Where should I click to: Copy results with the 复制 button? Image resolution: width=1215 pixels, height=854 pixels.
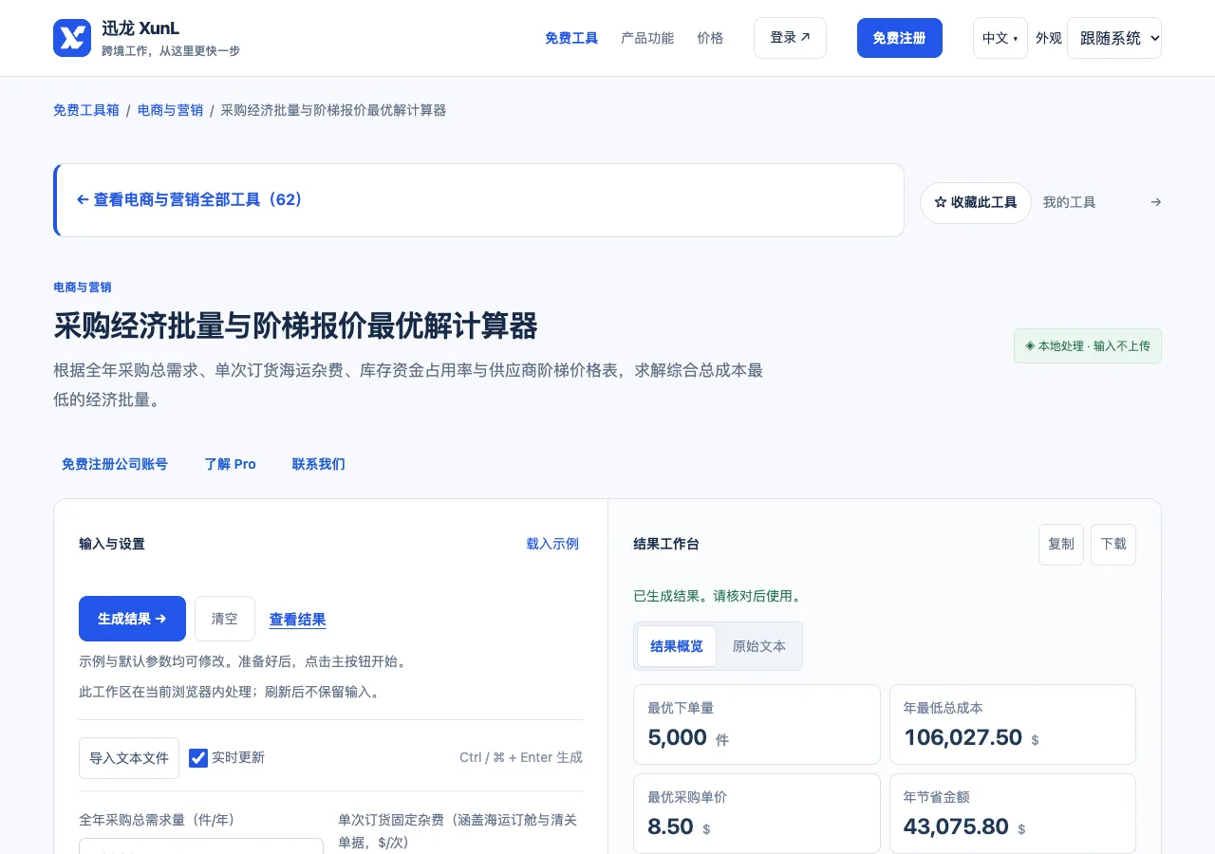1061,544
